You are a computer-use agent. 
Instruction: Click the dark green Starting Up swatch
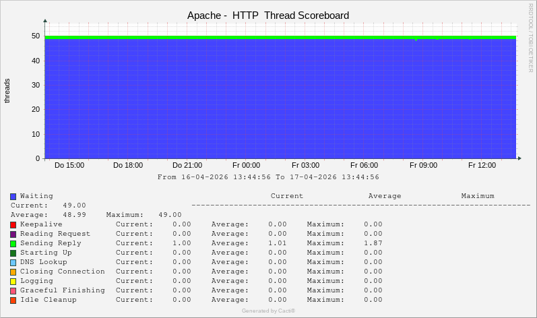[x=13, y=253]
